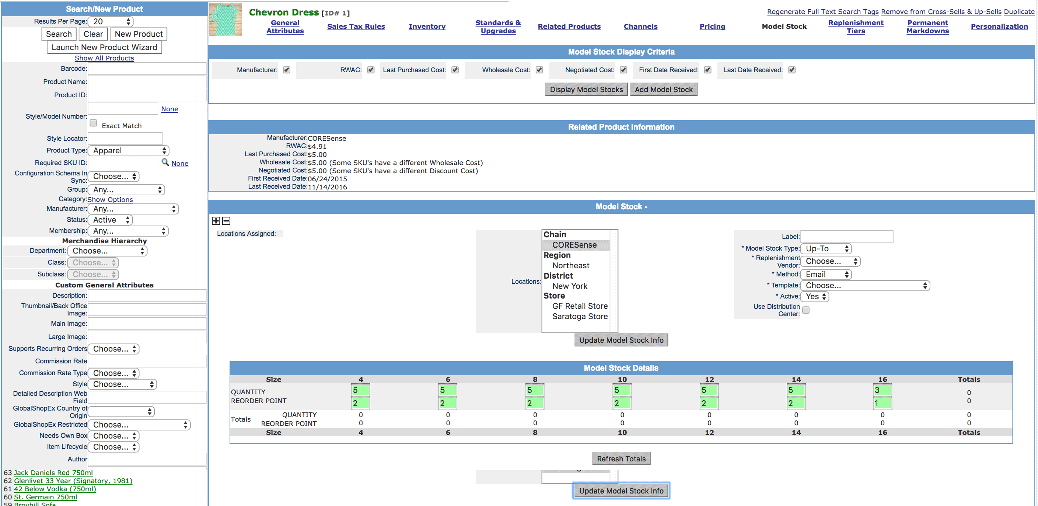Screen dimensions: 1038x506
Task: Click Launch New Product Wizard
Action: tap(104, 48)
